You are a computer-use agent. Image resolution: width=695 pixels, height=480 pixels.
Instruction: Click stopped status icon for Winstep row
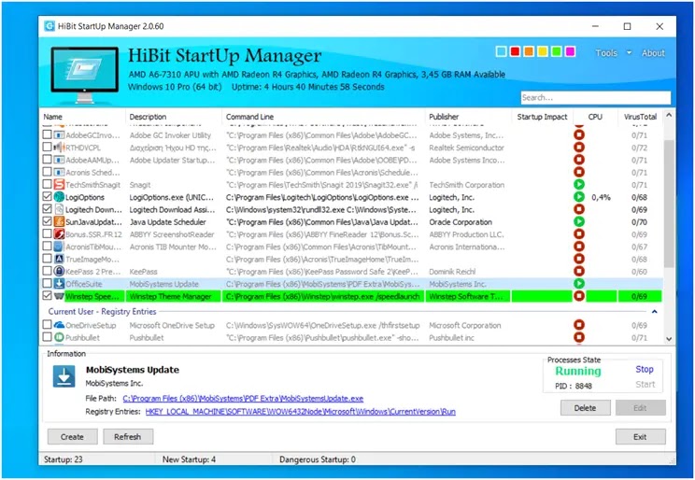pos(579,296)
